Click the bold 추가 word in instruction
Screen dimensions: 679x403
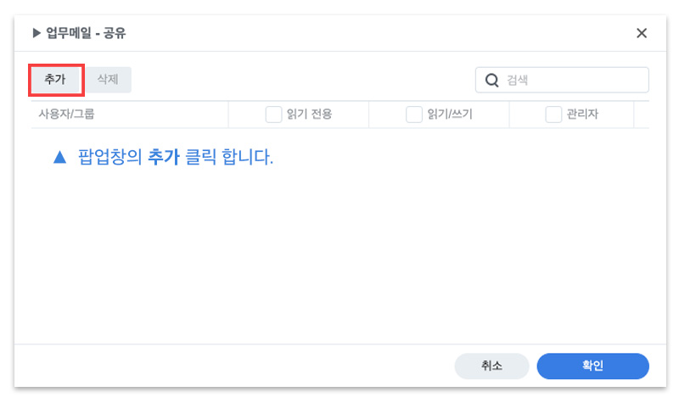pyautogui.click(x=164, y=157)
